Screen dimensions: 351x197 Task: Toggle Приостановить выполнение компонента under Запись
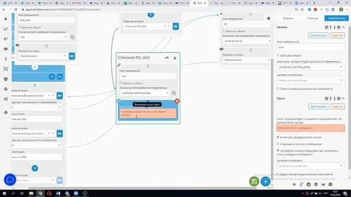[x=278, y=89]
